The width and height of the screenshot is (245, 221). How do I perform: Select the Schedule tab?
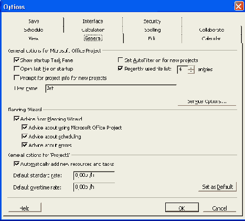point(34,30)
